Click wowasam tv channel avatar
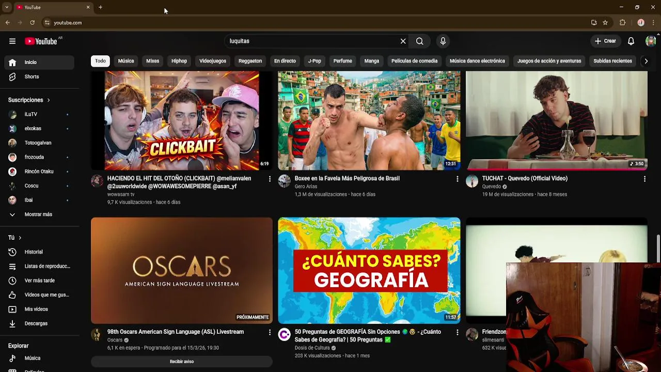The height and width of the screenshot is (372, 661). (x=97, y=181)
